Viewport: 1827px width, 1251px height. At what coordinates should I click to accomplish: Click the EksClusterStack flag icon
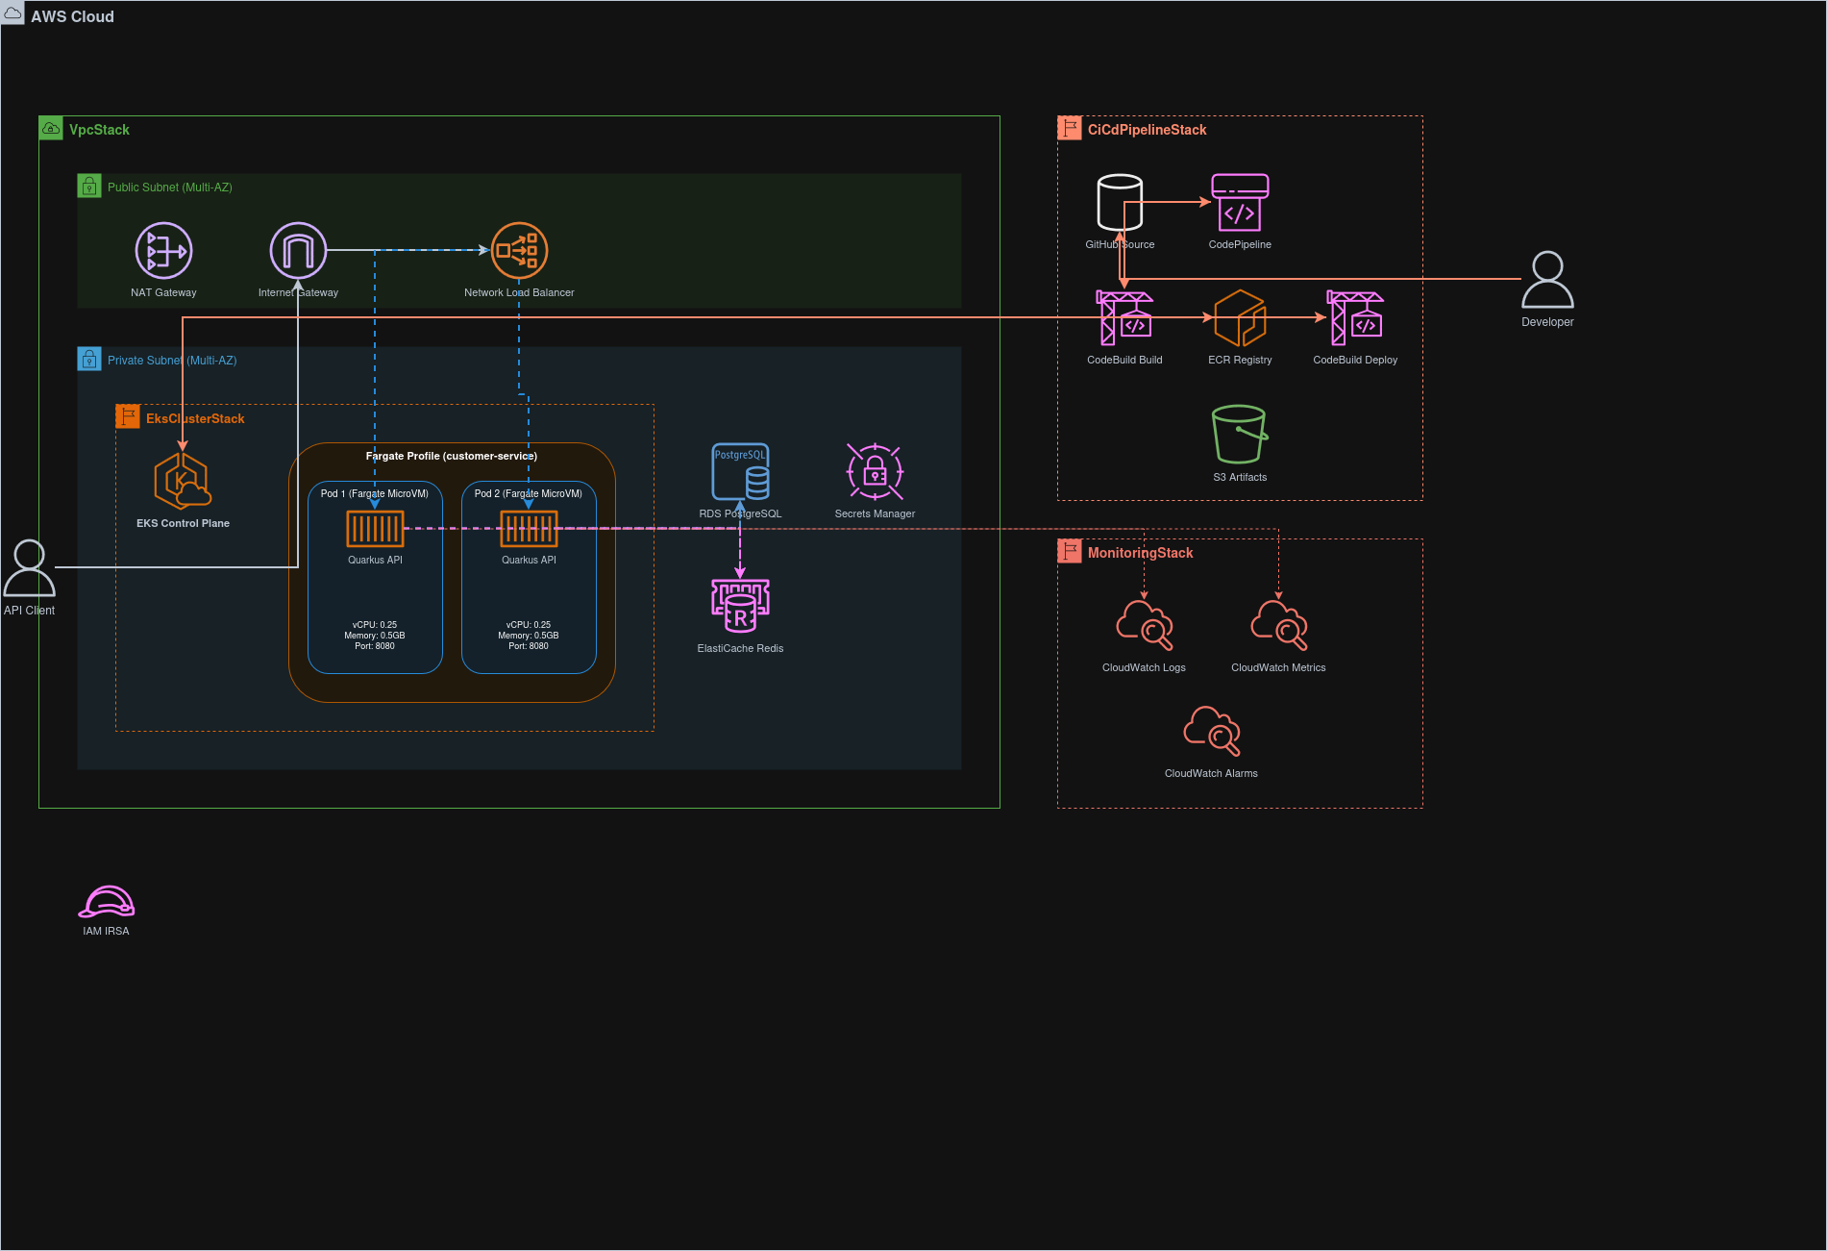128,416
